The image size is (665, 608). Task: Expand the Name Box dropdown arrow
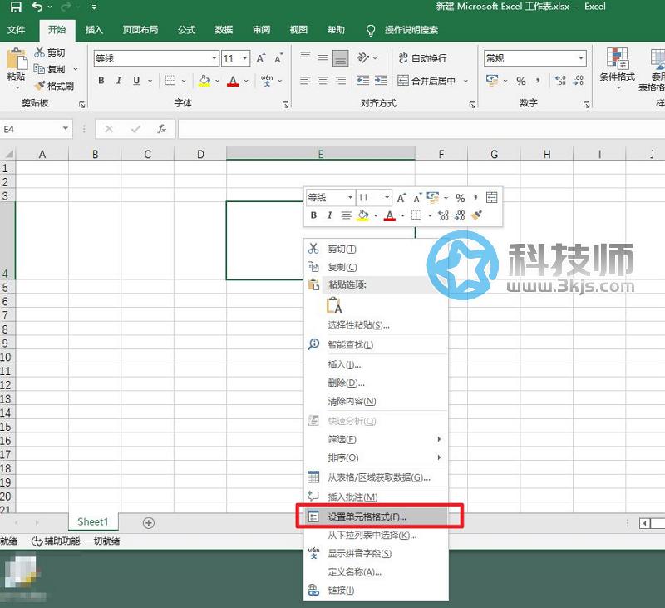(66, 128)
